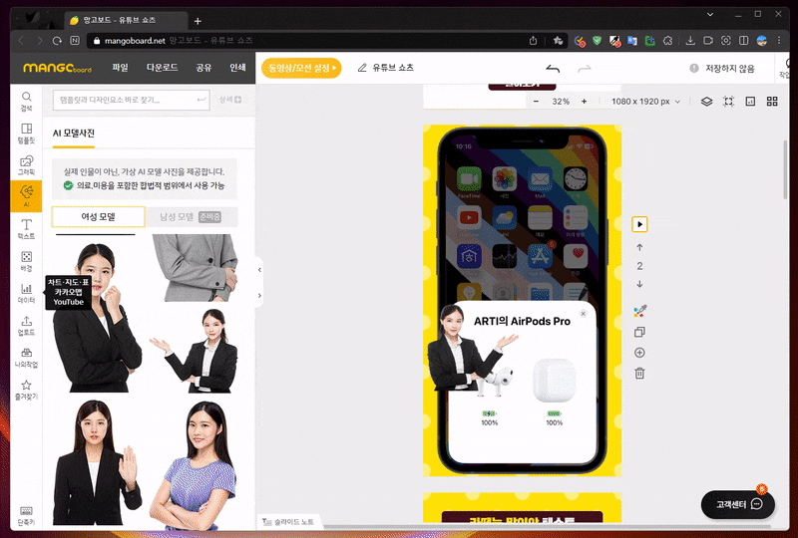This screenshot has height=538, width=798.
Task: Open the 인쇄 print menu
Action: tap(237, 67)
